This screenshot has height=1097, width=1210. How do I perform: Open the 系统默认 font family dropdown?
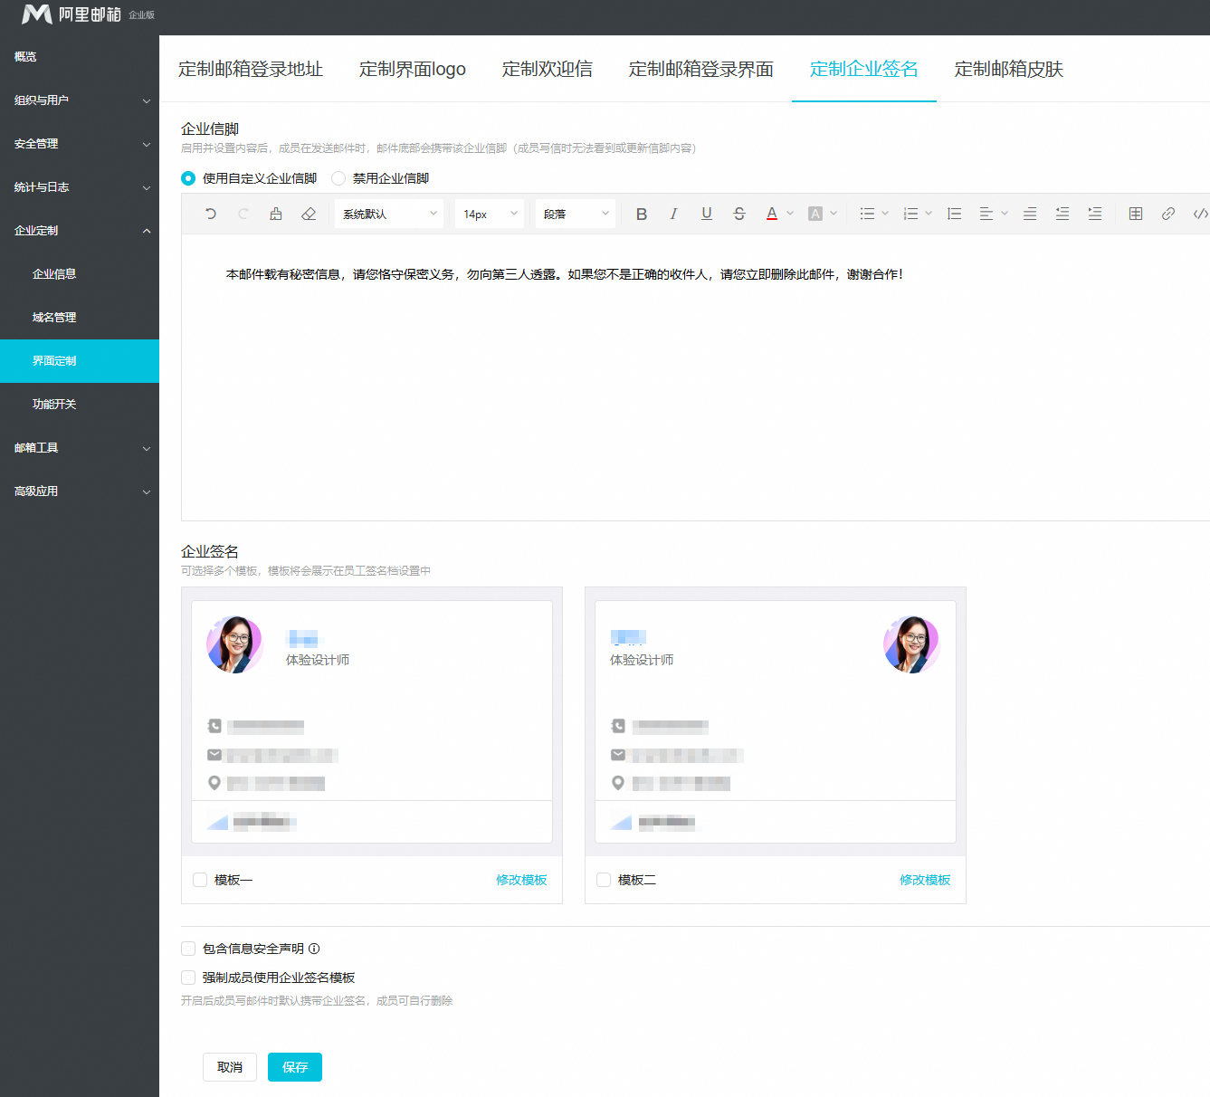click(389, 214)
